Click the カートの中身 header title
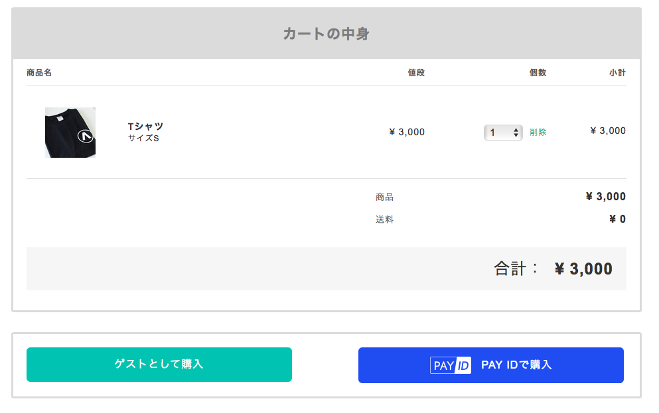The image size is (659, 413). coord(326,34)
